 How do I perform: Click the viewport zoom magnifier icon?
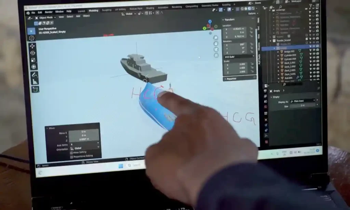point(215,38)
